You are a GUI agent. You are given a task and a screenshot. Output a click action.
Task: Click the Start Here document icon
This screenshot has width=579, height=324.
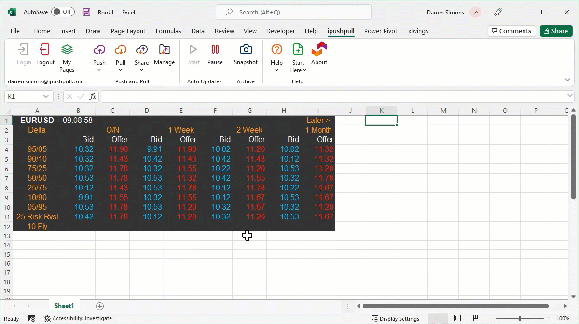[x=298, y=49]
